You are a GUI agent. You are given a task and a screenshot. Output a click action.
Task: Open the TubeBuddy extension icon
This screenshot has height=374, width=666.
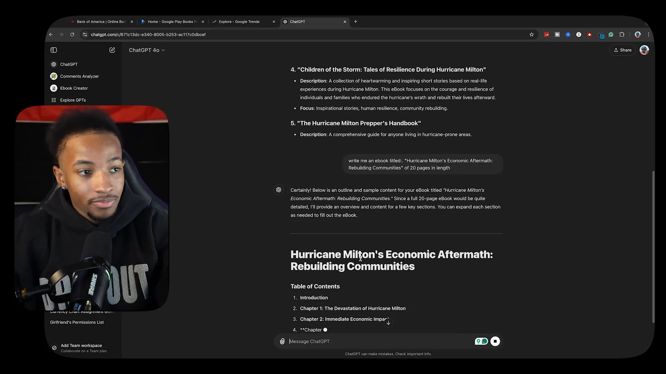click(557, 35)
